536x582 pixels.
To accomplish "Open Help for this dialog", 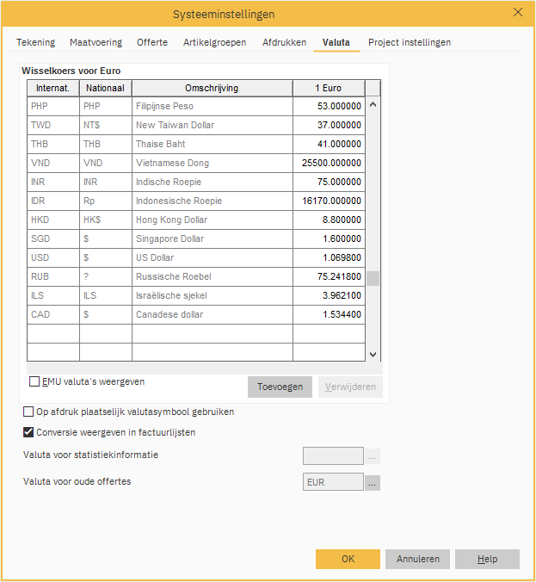I will click(x=487, y=559).
